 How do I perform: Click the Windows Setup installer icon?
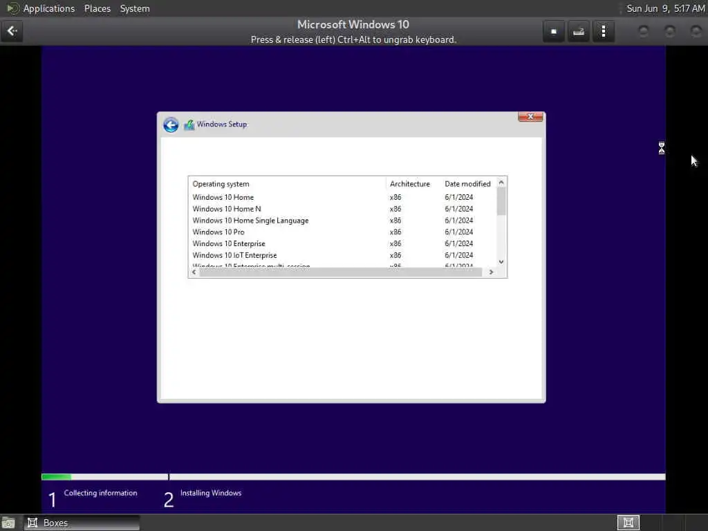coord(189,124)
